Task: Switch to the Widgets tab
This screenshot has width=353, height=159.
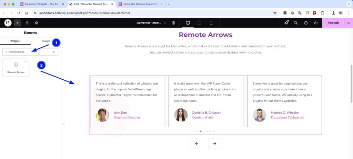Action: [x=15, y=41]
